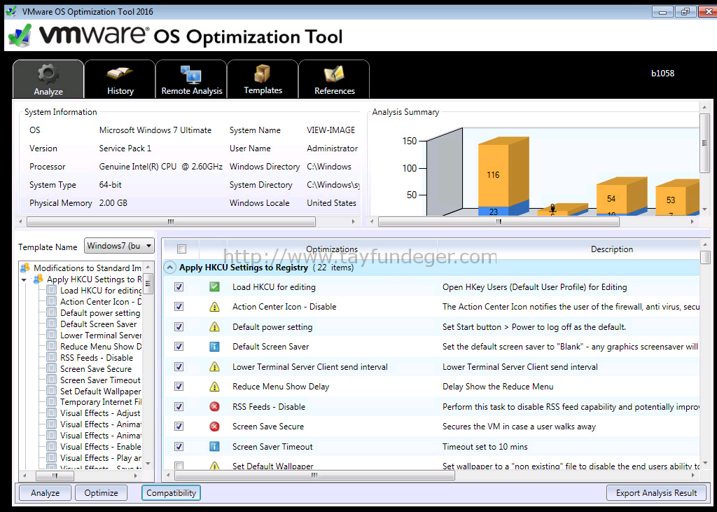Click Reduce Menu Show Delay row name in list
This screenshot has height=512, width=717.
[281, 387]
